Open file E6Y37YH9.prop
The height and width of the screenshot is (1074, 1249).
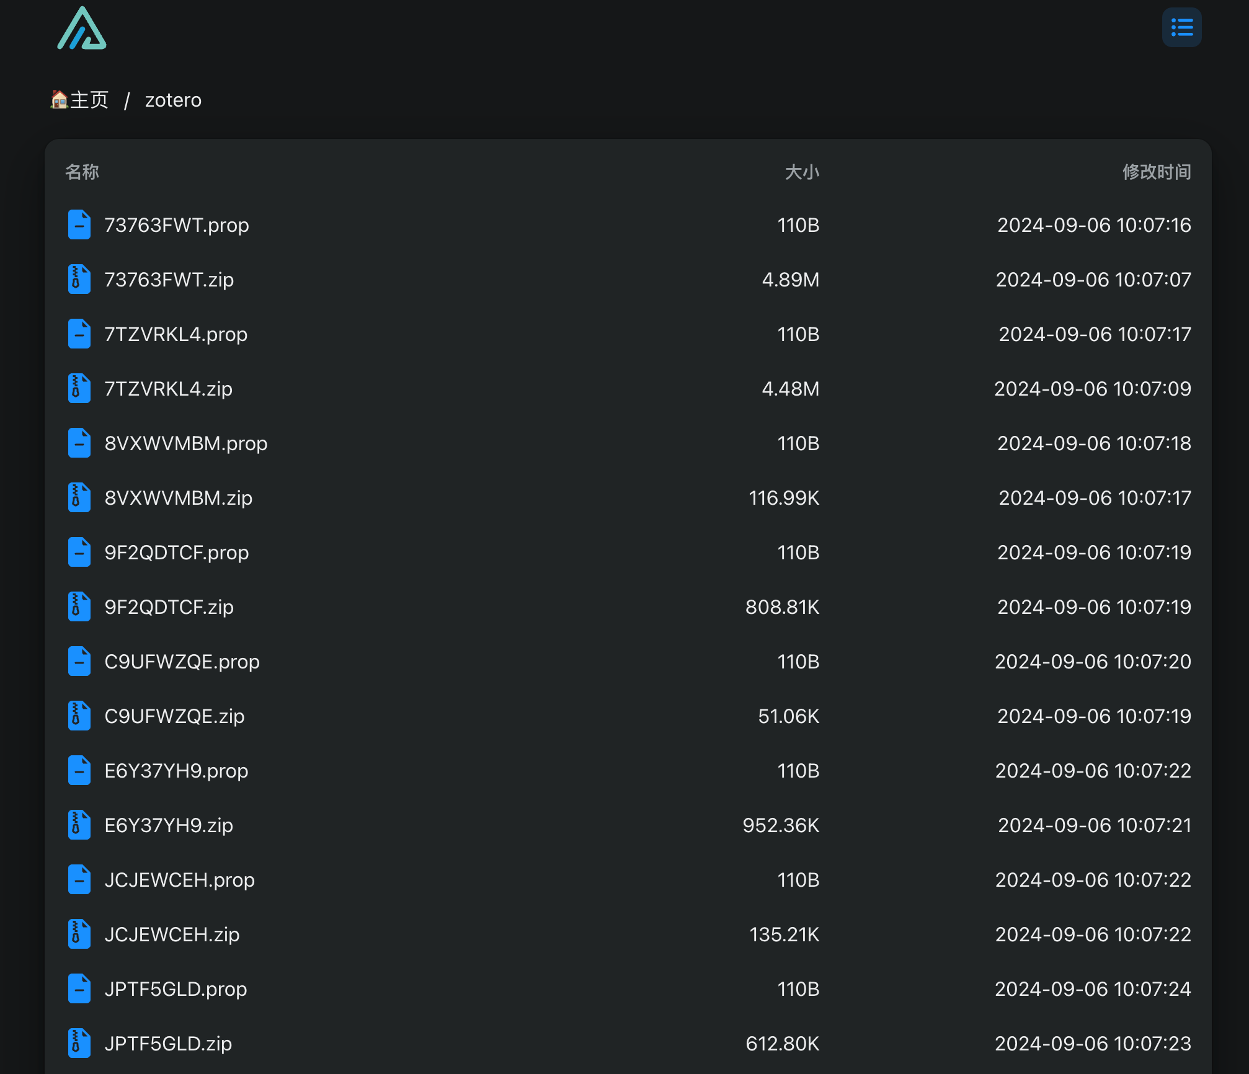tap(177, 771)
